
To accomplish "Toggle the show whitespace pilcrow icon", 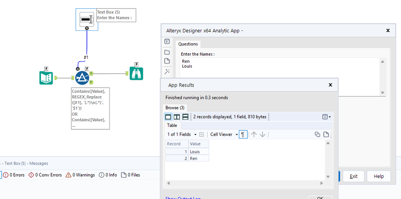I will (243, 135).
